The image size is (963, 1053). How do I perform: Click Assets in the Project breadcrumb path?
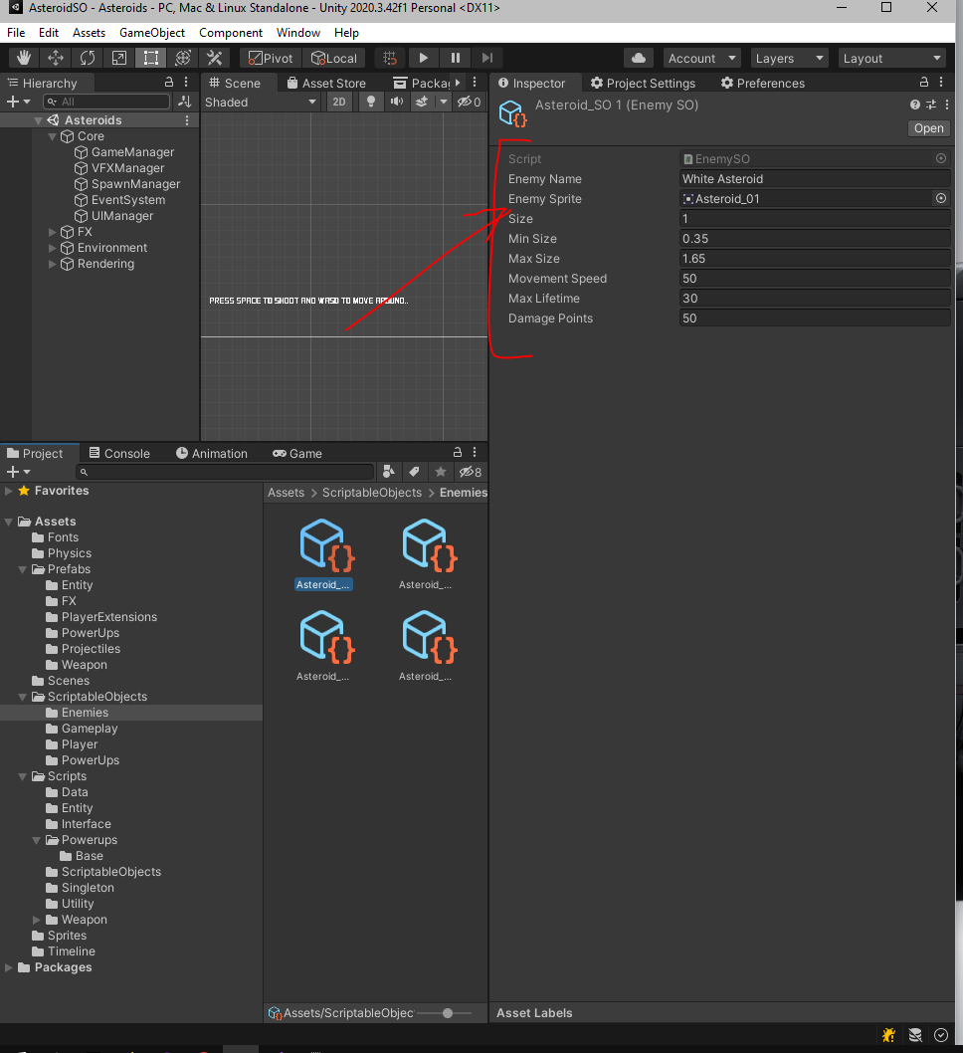[286, 492]
